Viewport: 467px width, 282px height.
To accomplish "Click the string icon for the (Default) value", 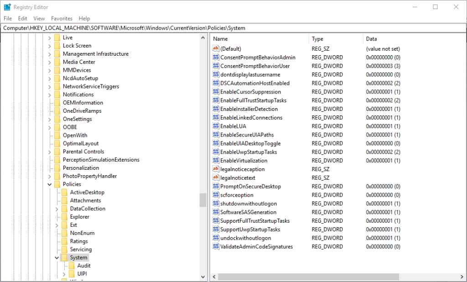I will pyautogui.click(x=216, y=49).
